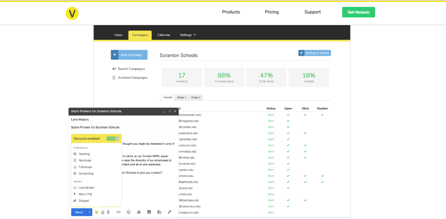
Task: Click the Scranton Schools campaign title
Action: click(x=179, y=56)
